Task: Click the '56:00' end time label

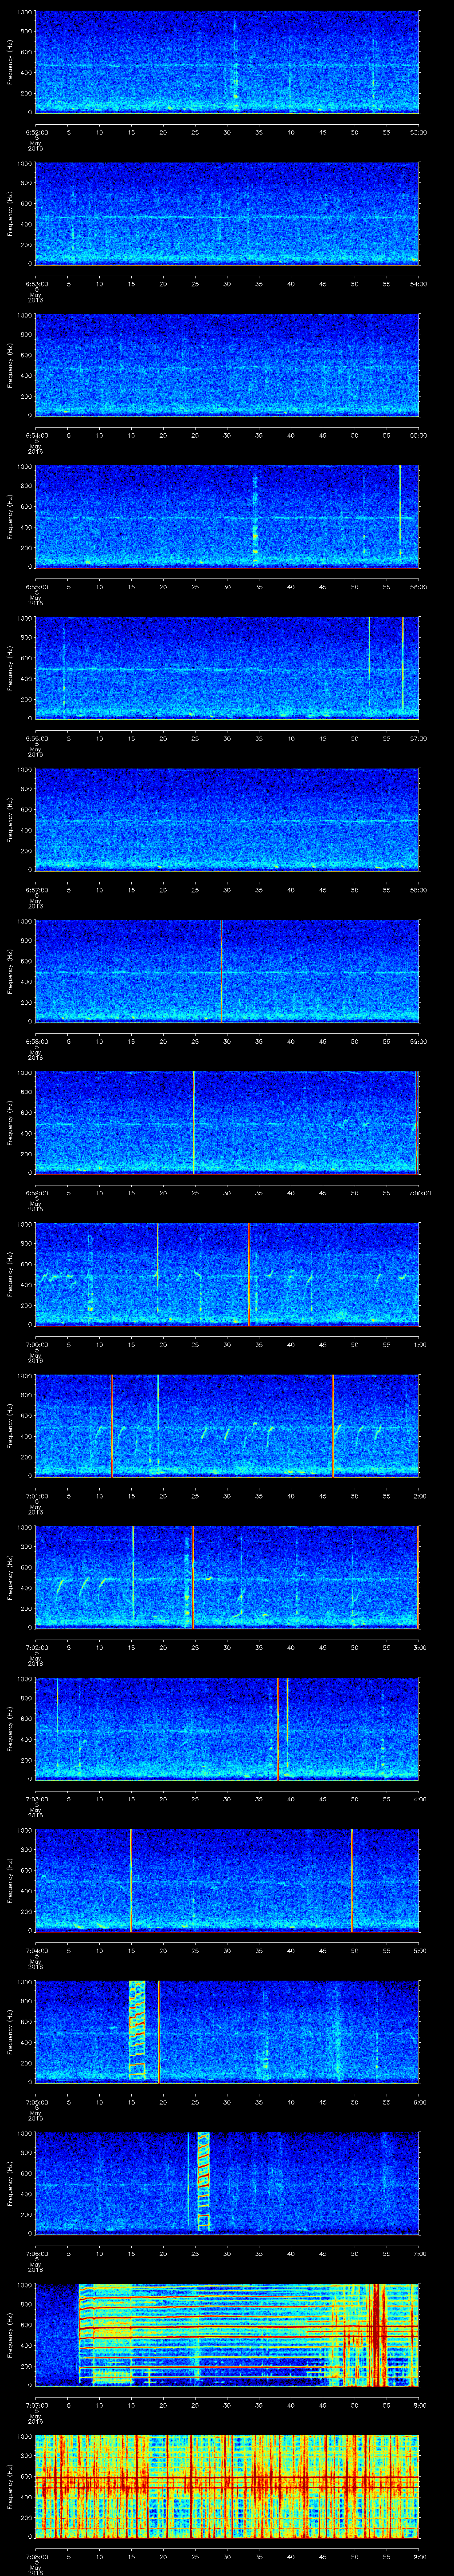Action: tap(419, 587)
